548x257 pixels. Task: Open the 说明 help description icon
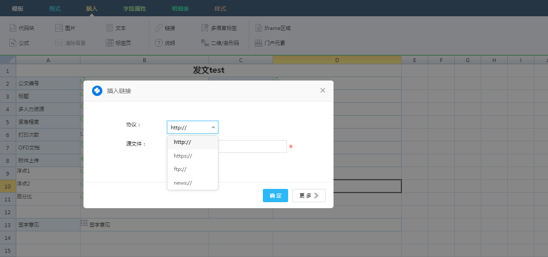point(159,43)
